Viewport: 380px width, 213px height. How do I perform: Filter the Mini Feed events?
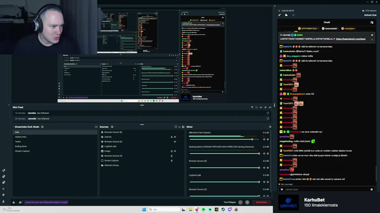click(252, 107)
